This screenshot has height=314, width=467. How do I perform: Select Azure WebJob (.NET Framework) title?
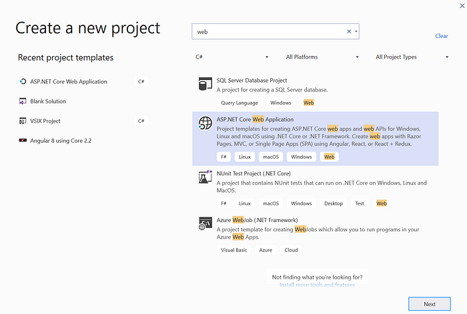[257, 220]
